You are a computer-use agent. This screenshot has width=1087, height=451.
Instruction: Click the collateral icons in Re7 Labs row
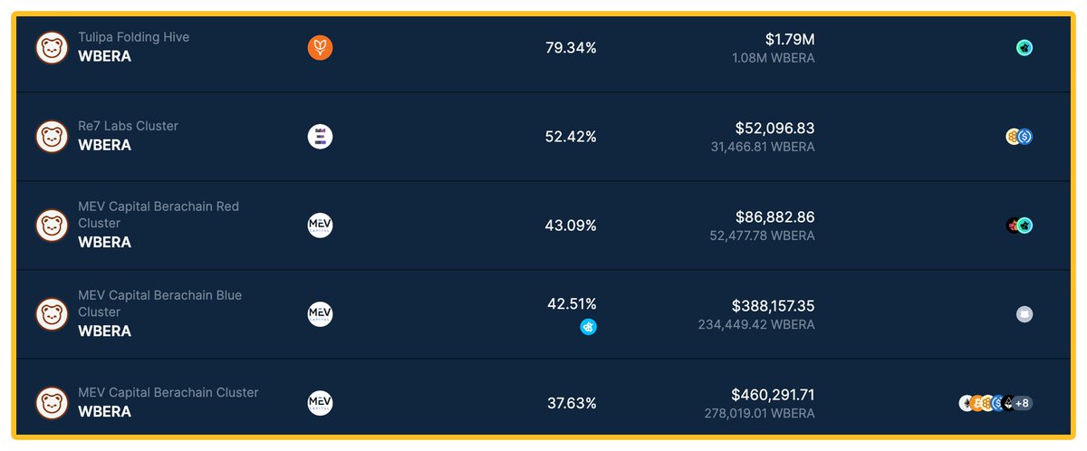[1019, 137]
